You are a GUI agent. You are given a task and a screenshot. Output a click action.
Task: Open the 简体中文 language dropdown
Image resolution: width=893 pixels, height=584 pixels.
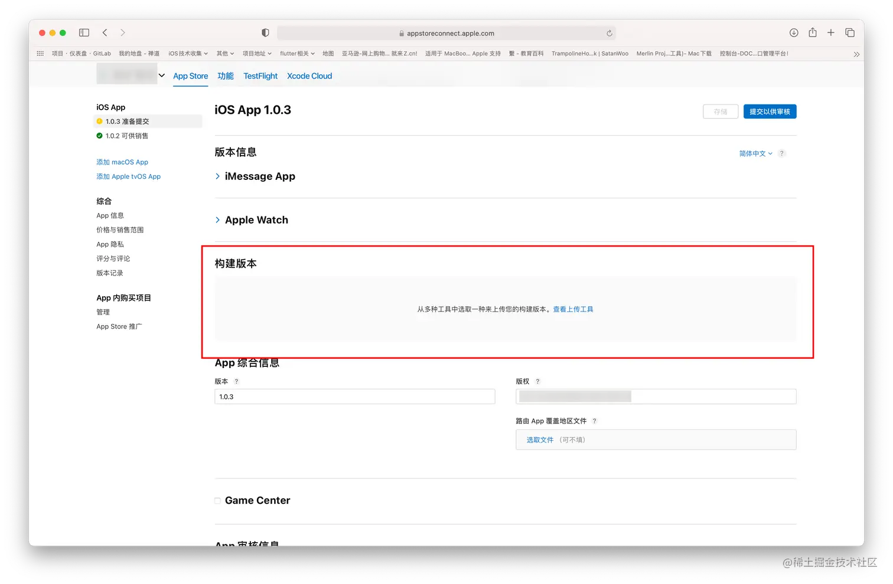[755, 153]
